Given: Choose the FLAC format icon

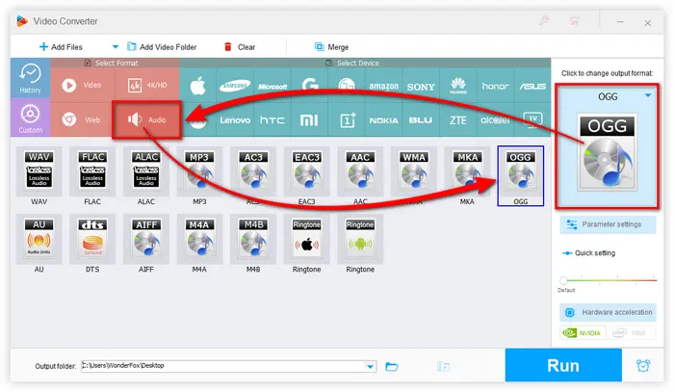Looking at the screenshot, I should [x=92, y=171].
